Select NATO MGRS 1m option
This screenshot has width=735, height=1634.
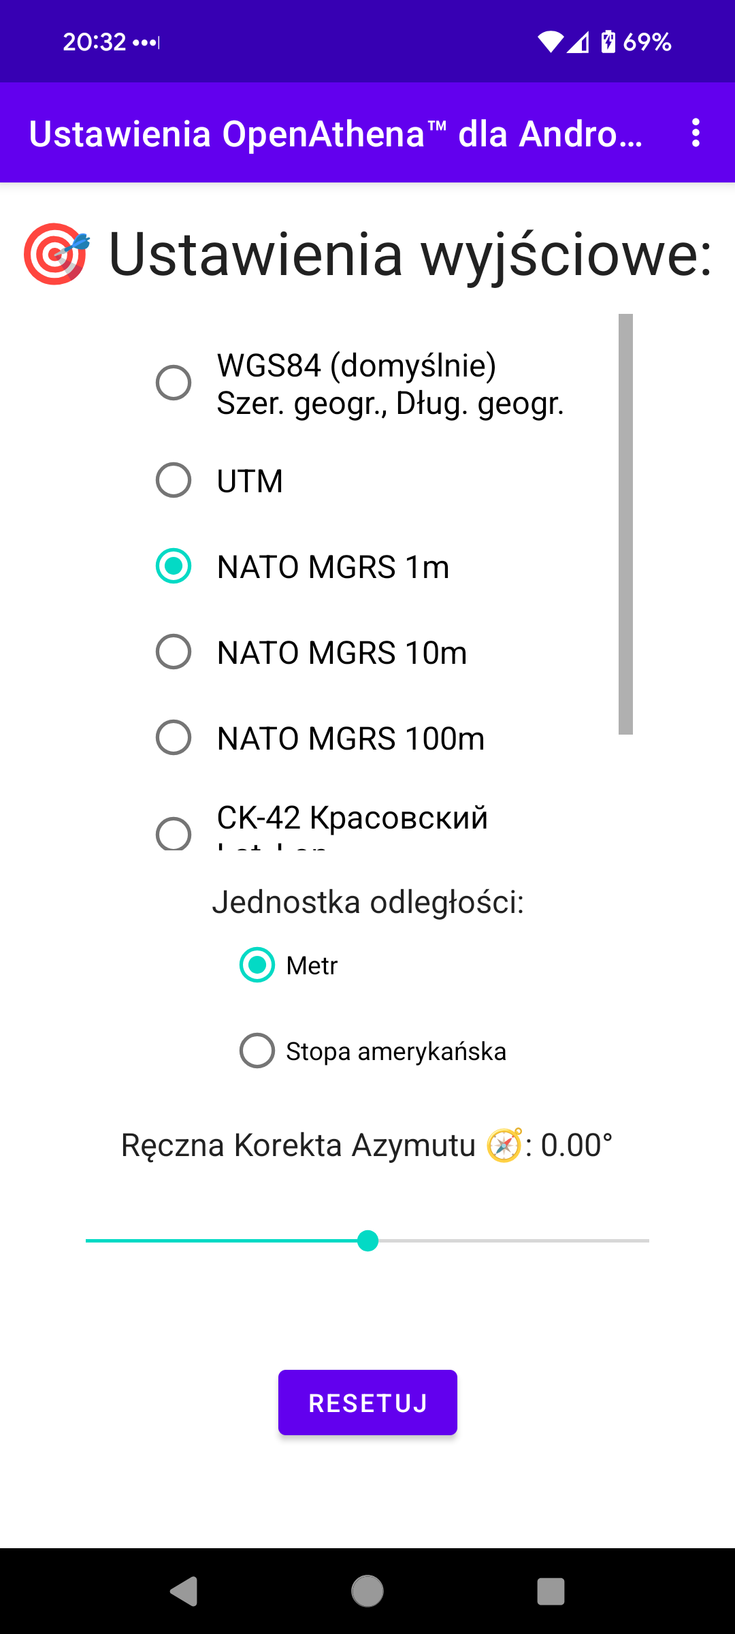point(174,566)
